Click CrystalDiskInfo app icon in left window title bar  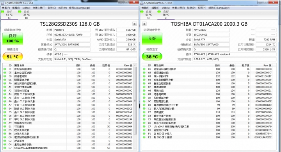coord(2,3)
